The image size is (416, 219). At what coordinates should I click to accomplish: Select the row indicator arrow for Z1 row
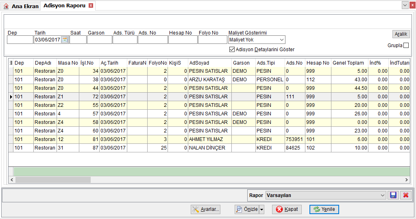click(x=11, y=97)
